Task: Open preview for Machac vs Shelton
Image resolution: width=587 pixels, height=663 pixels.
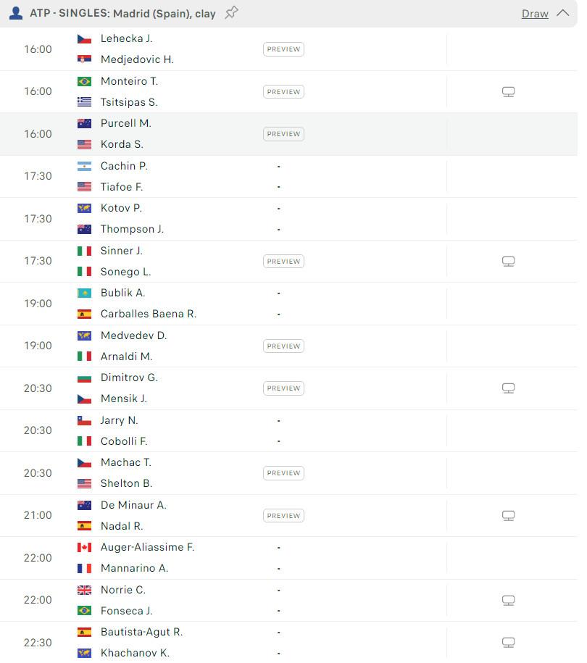Action: pos(283,473)
